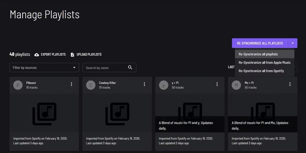Image resolution: width=306 pixels, height=153 pixels.
Task: Focus the Search by name field
Action: pos(105,68)
